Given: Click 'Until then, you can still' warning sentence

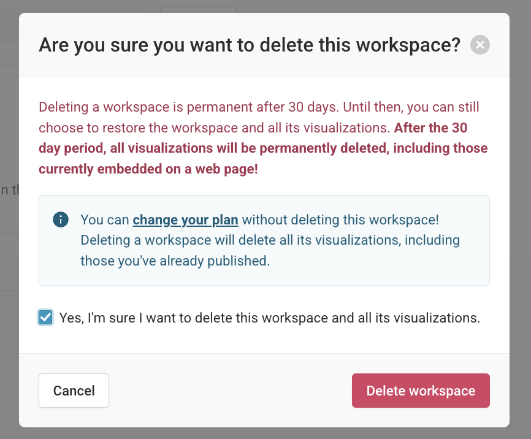Looking at the screenshot, I should point(411,107).
